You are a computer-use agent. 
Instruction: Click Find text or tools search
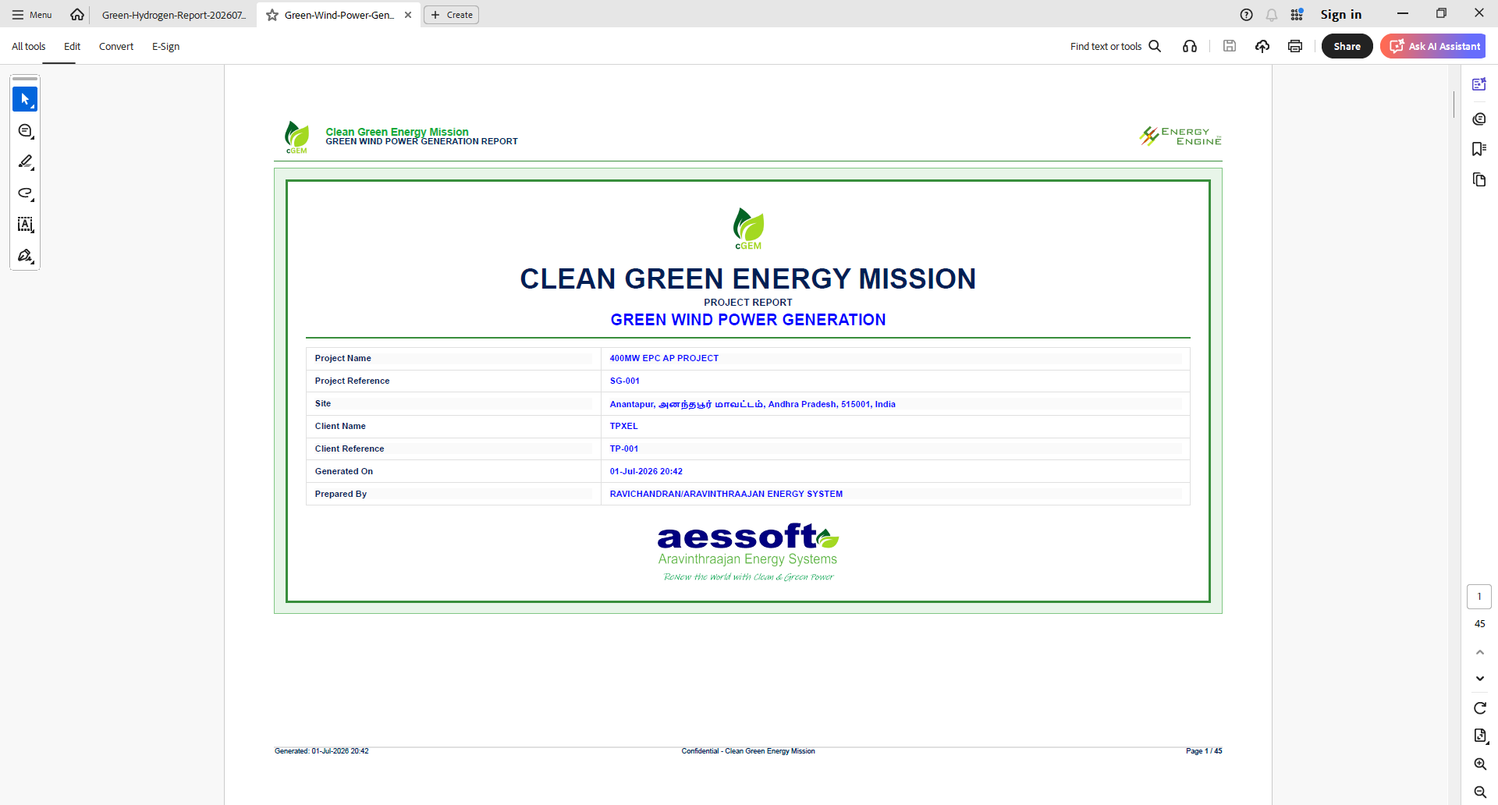tap(1116, 47)
